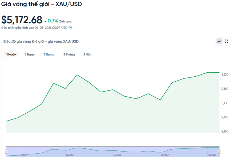This screenshot has height=160, width=232.
Task: Click the 05:00 mark in the navigator
Action: point(213,155)
